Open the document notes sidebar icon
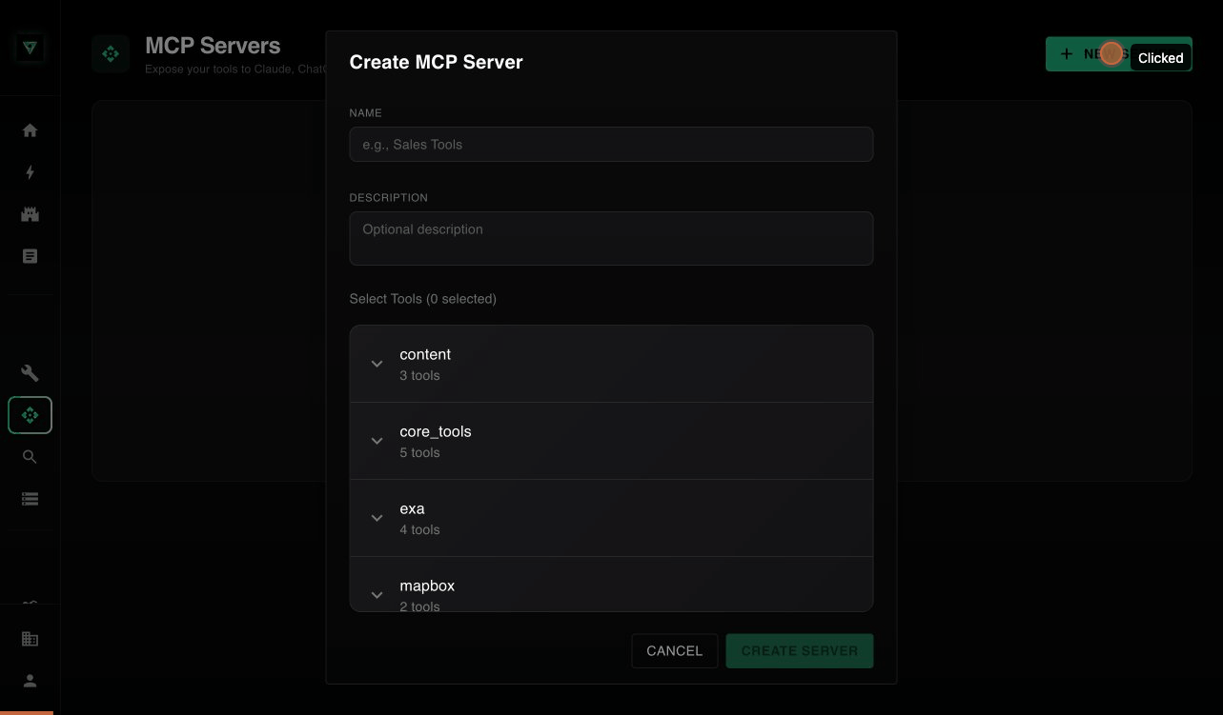Image resolution: width=1223 pixels, height=715 pixels. coord(30,256)
